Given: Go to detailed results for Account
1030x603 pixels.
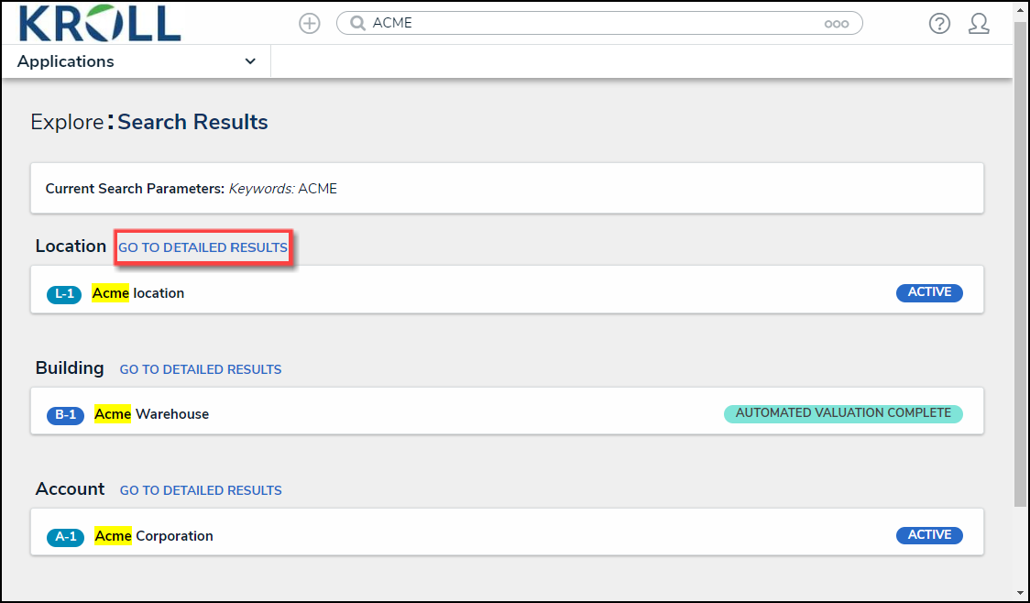Looking at the screenshot, I should tap(201, 490).
